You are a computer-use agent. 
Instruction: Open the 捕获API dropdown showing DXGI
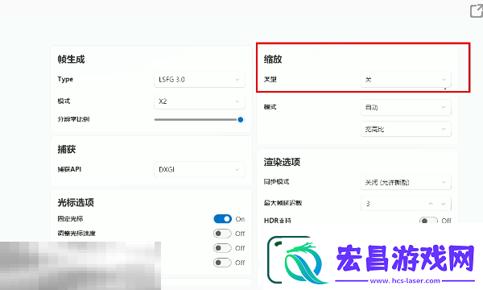(200, 169)
